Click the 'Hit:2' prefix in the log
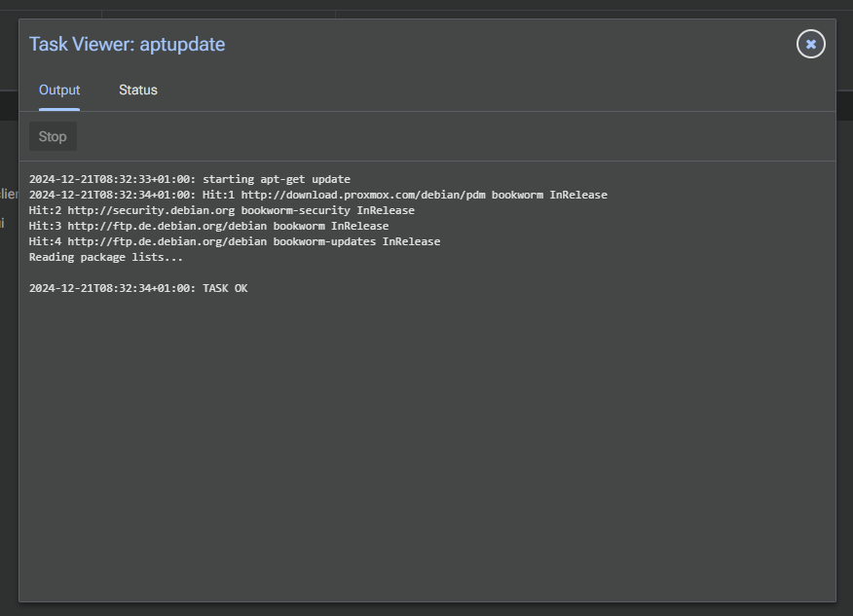This screenshot has width=853, height=616. pos(45,210)
